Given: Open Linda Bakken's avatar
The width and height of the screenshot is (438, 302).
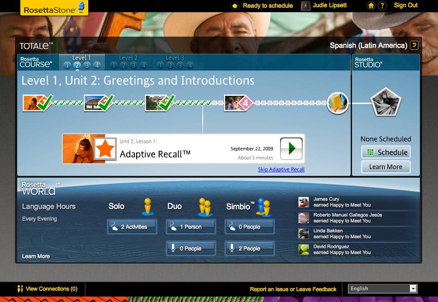Looking at the screenshot, I should point(303,234).
